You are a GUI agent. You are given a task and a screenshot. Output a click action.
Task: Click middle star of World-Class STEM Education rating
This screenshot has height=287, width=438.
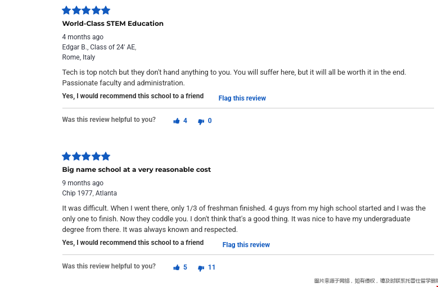tap(86, 10)
